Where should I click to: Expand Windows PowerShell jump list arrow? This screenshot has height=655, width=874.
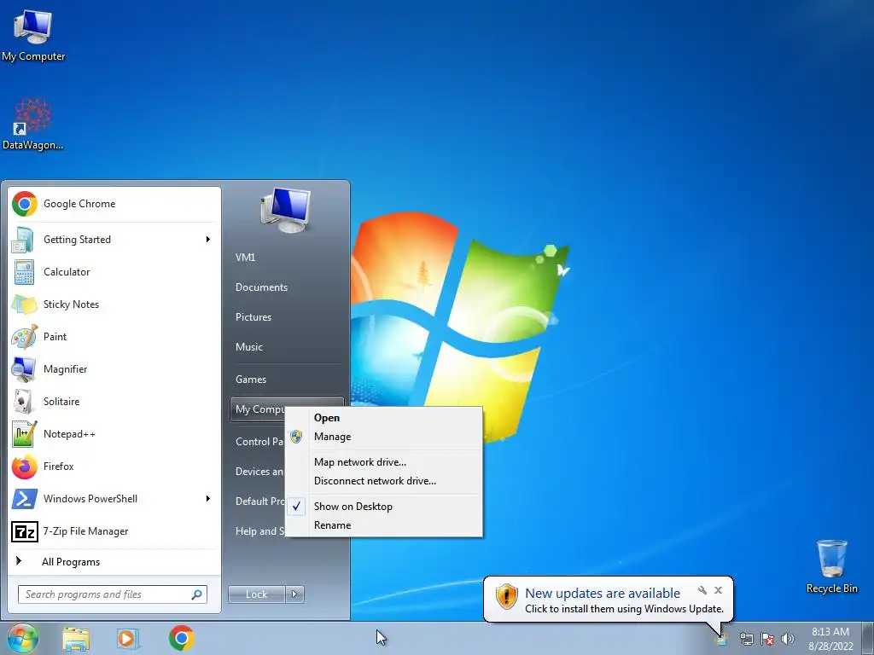[208, 498]
